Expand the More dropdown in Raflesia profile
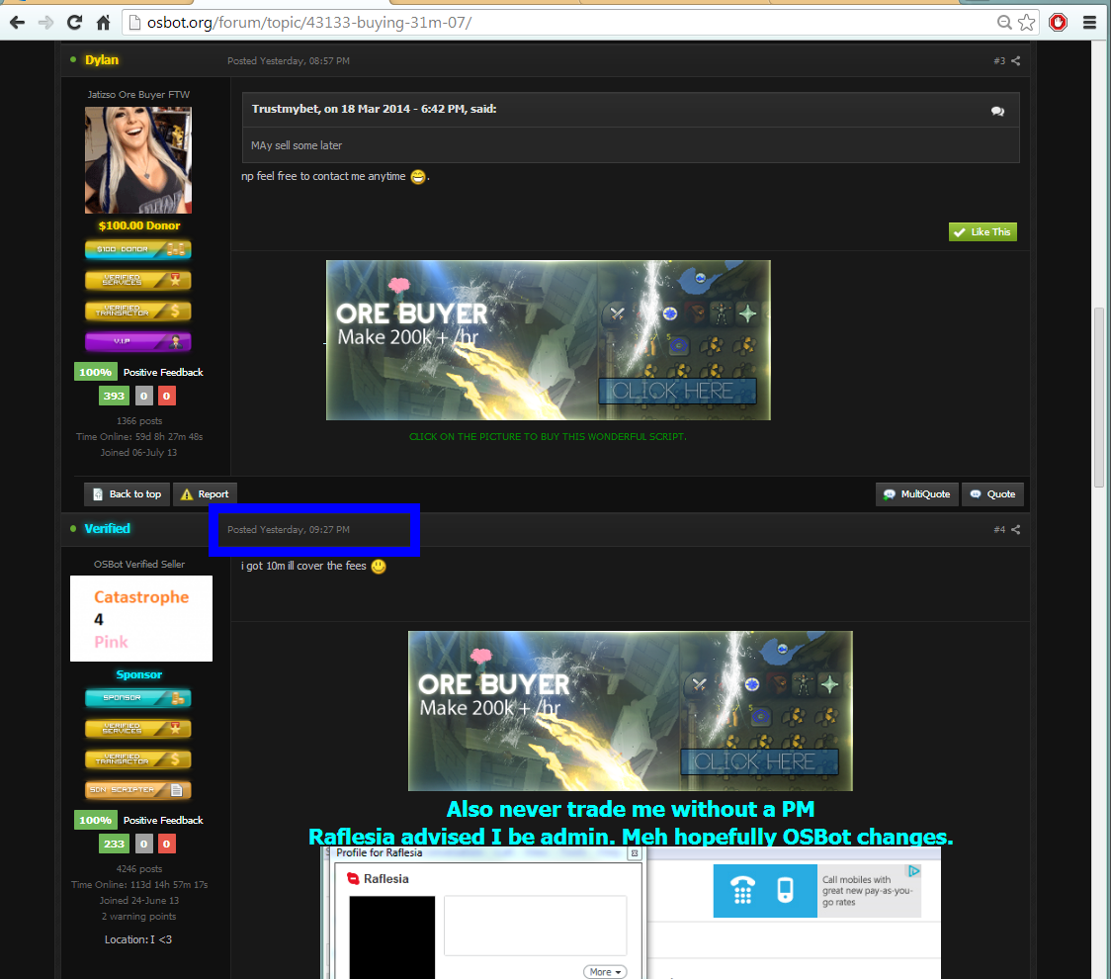 click(x=605, y=972)
